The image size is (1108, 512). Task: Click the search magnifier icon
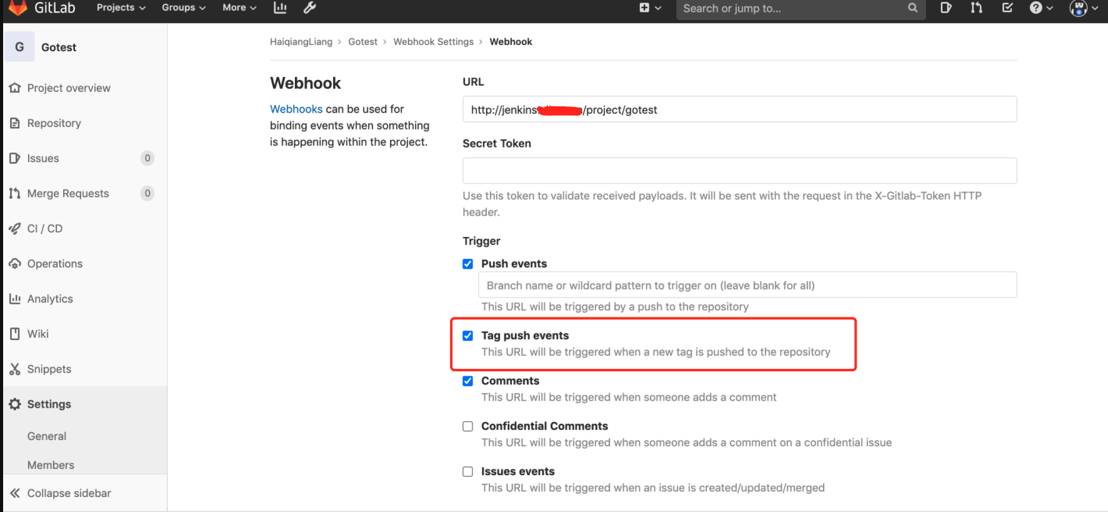click(912, 8)
